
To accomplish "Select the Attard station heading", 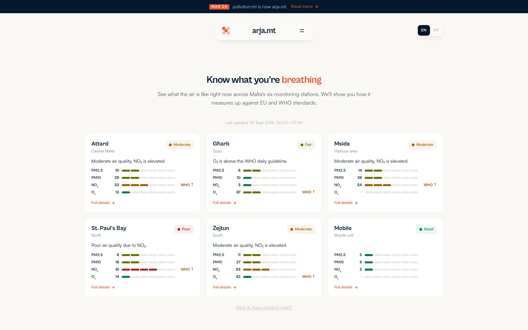I will click(100, 144).
